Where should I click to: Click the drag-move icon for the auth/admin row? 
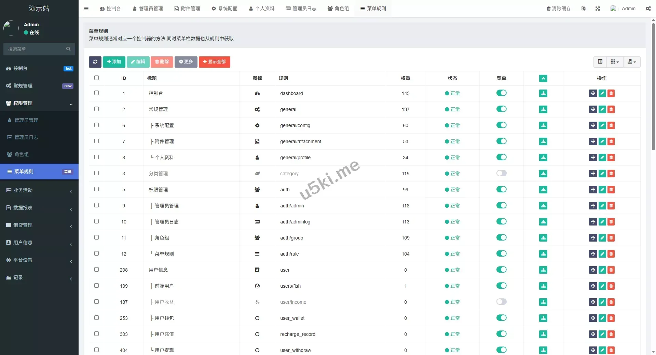point(593,206)
